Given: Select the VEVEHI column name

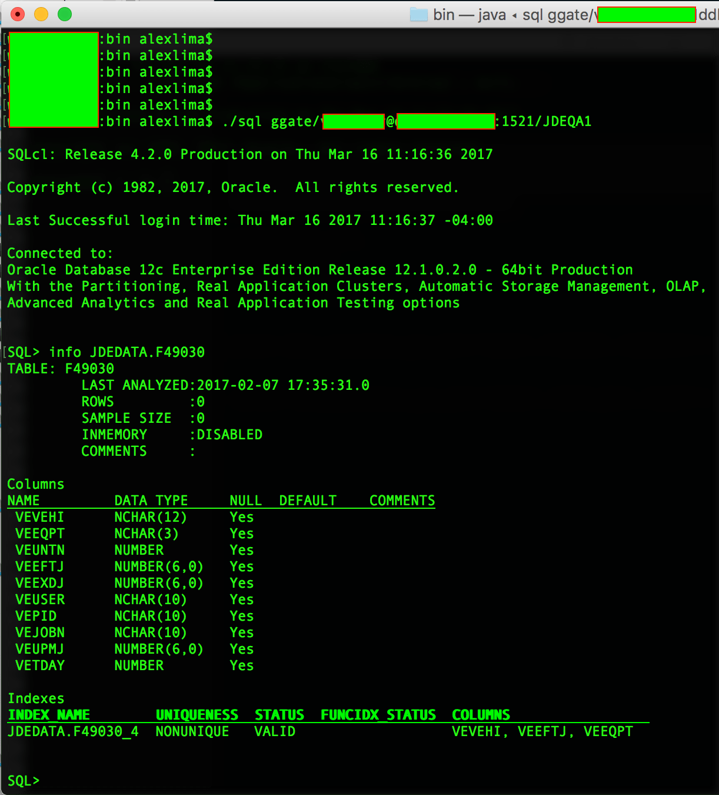Looking at the screenshot, I should tap(39, 516).
